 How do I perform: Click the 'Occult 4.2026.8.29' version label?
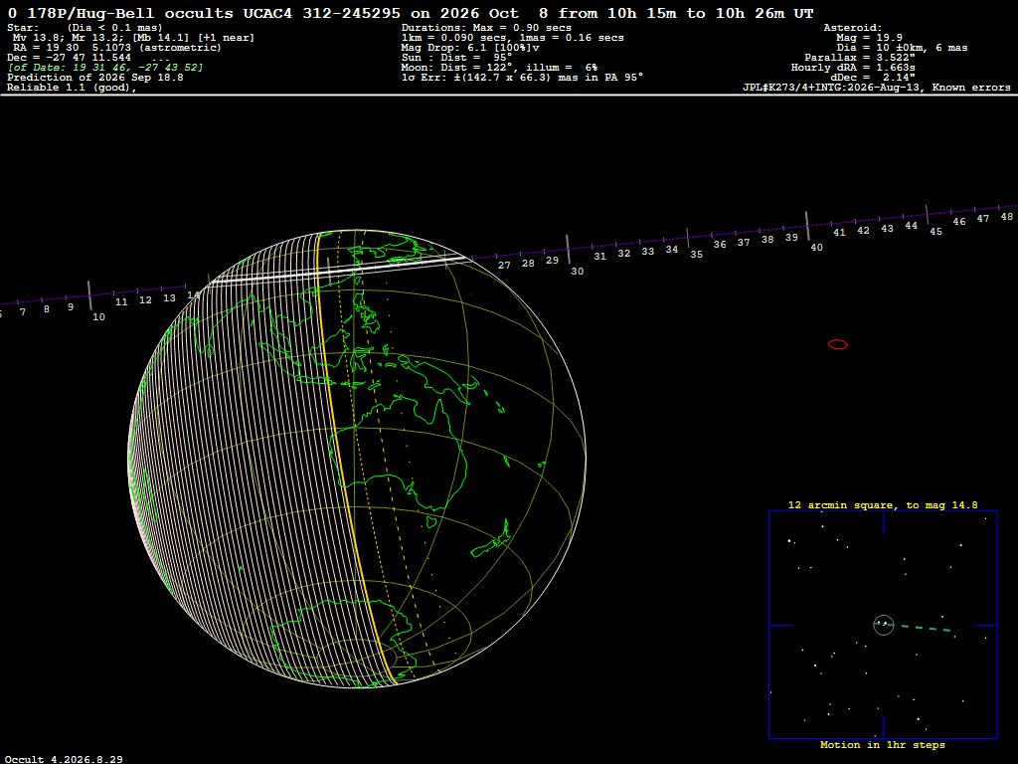[64, 759]
